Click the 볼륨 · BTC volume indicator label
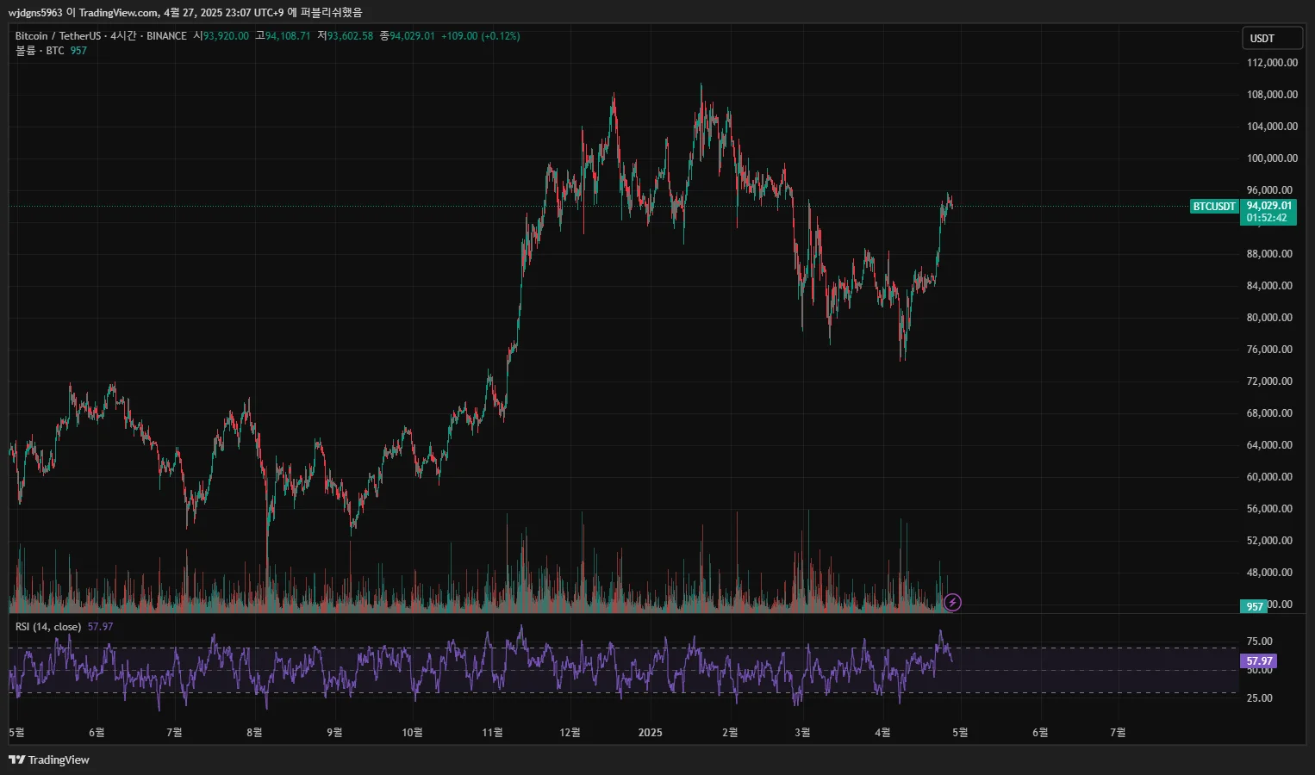Image resolution: width=1315 pixels, height=775 pixels. (x=40, y=51)
